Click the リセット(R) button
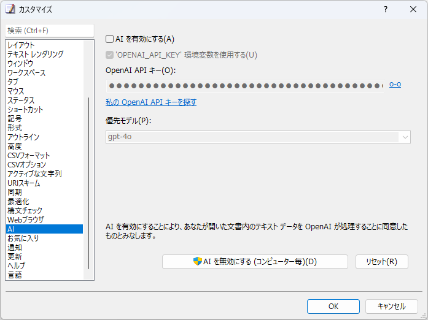 [x=381, y=262]
